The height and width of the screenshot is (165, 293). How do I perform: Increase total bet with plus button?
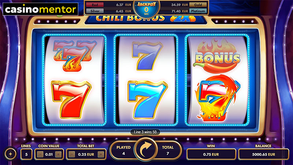[x=101, y=154]
